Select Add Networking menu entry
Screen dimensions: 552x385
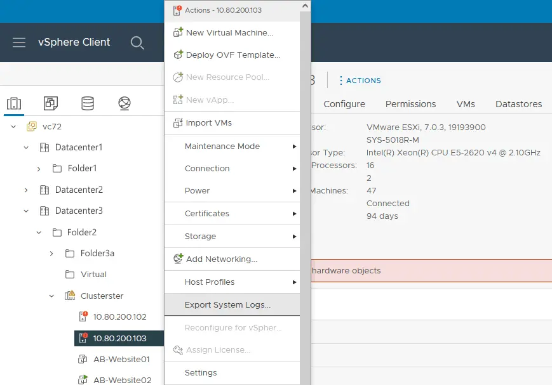click(x=232, y=259)
